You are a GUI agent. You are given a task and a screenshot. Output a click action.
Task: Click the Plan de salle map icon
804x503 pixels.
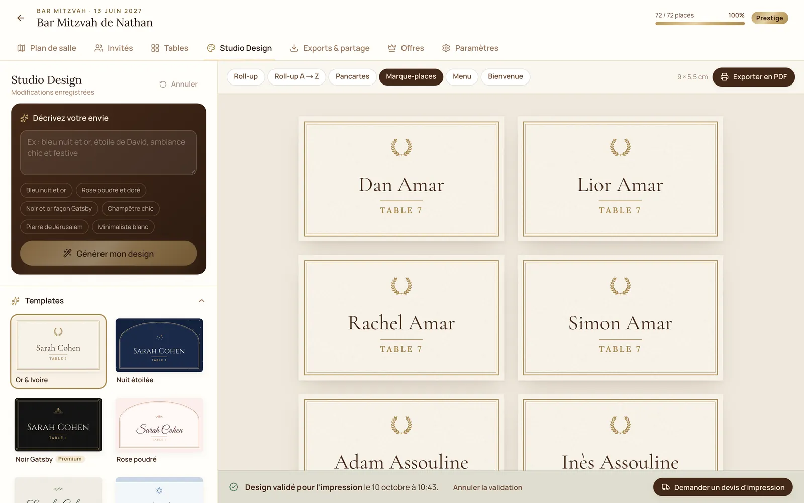pos(21,48)
